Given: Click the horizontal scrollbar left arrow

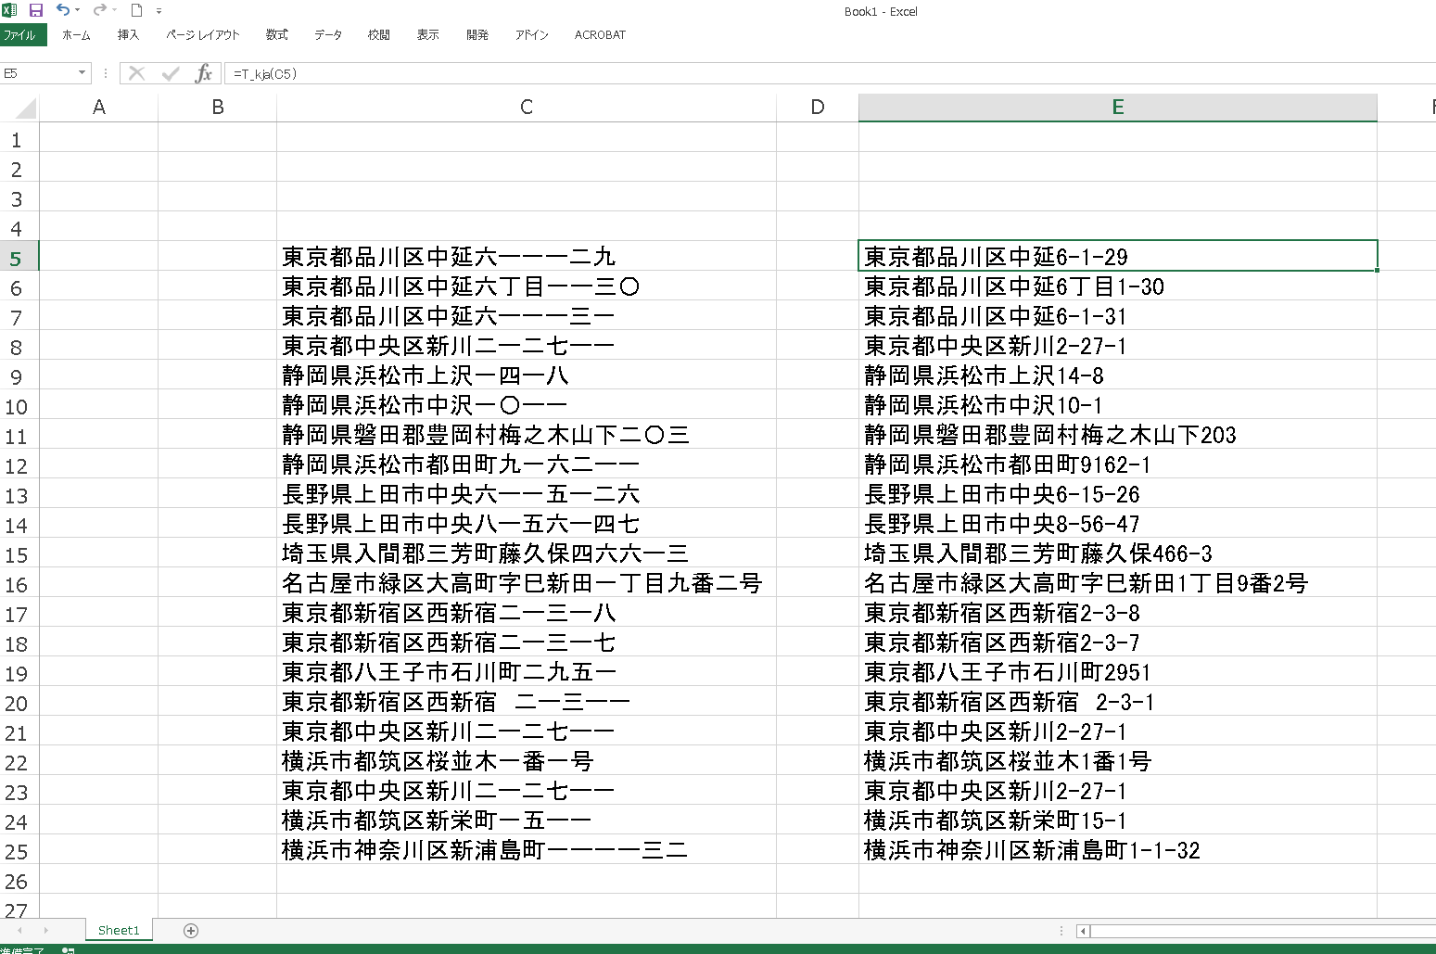Looking at the screenshot, I should click(1083, 931).
